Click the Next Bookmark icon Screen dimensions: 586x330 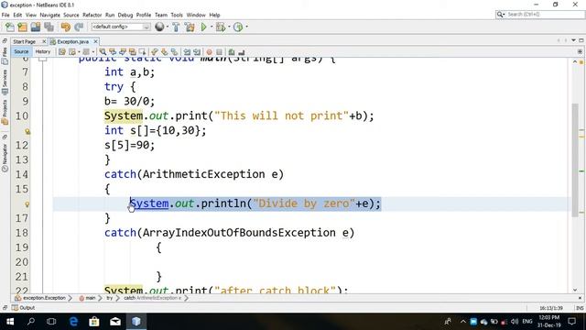(x=165, y=52)
